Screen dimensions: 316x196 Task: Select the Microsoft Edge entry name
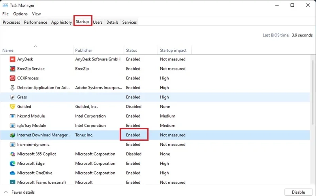click(x=31, y=164)
